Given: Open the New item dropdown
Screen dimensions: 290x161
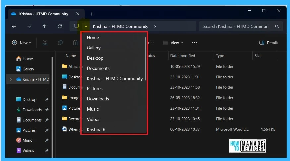Looking at the screenshot, I should (x=22, y=43).
